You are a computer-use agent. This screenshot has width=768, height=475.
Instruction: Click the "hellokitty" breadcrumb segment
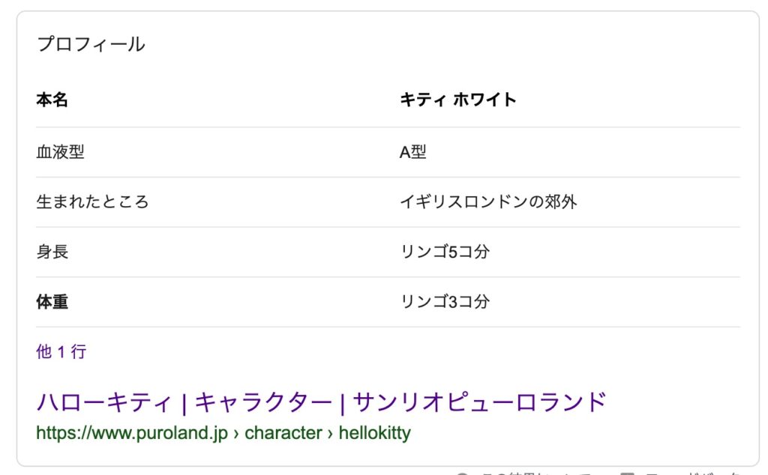click(x=375, y=433)
